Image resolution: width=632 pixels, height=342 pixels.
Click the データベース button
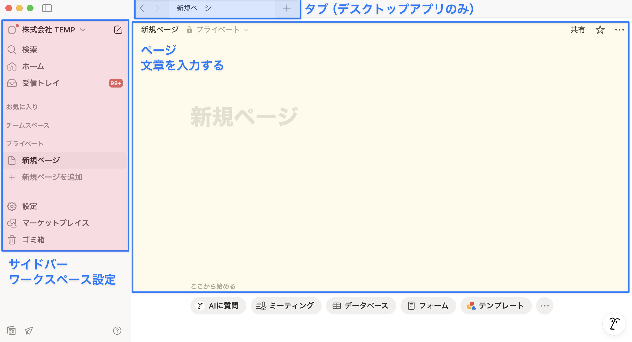click(361, 306)
